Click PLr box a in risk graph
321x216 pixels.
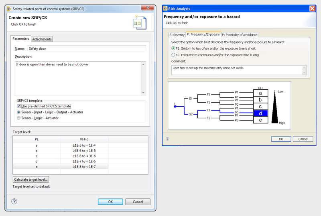click(x=260, y=93)
